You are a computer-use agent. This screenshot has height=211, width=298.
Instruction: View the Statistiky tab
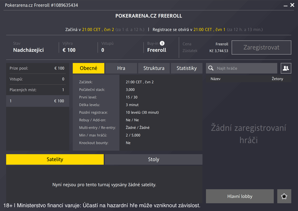click(x=187, y=68)
